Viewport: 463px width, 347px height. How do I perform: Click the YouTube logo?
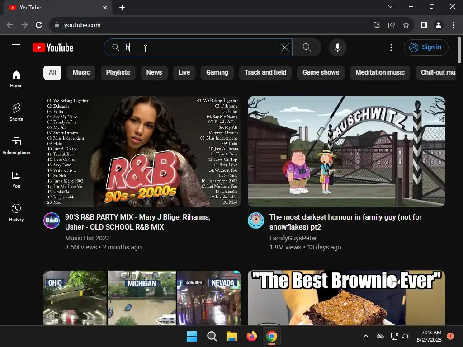(53, 47)
